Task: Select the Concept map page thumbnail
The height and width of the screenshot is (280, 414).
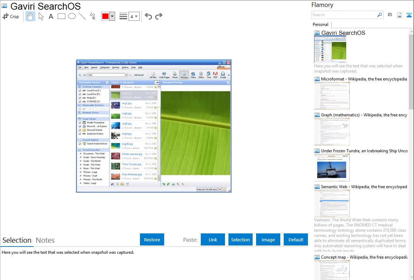Action: coord(332,270)
